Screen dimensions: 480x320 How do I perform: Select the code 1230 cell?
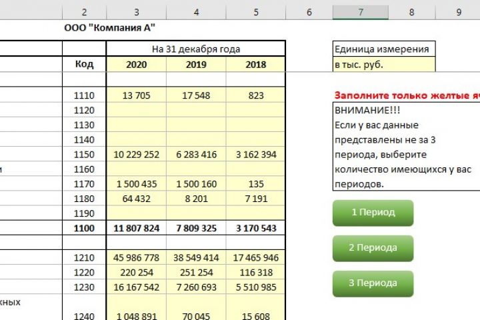84,287
